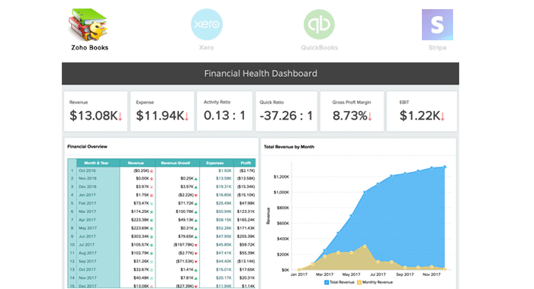The width and height of the screenshot is (534, 289).
Task: Open the Zoho Books label
Action: point(89,48)
